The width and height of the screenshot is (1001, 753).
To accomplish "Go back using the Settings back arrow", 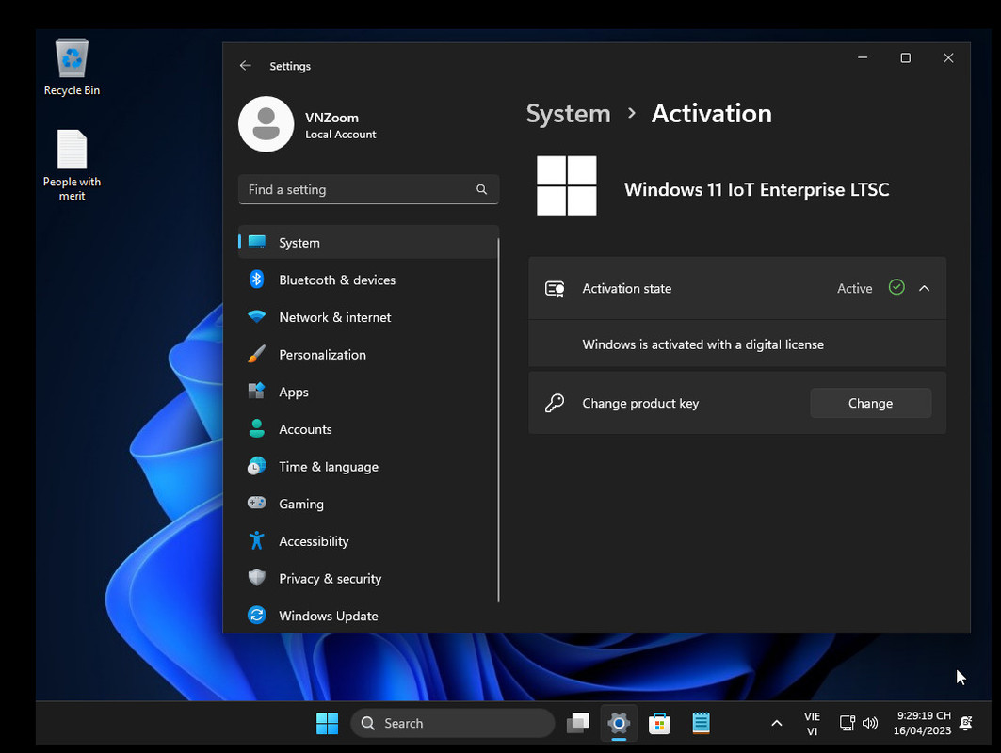I will (245, 66).
